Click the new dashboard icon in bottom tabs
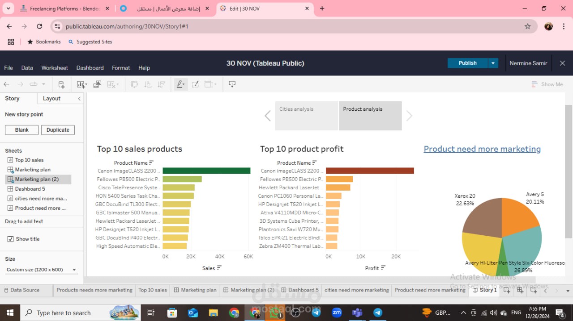 (520, 290)
